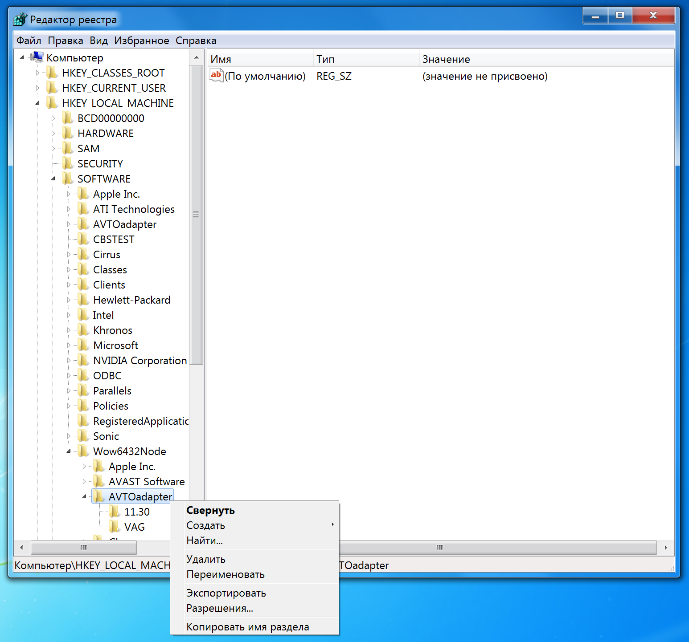
Task: Click Найти... in the context menu
Action: click(x=204, y=540)
